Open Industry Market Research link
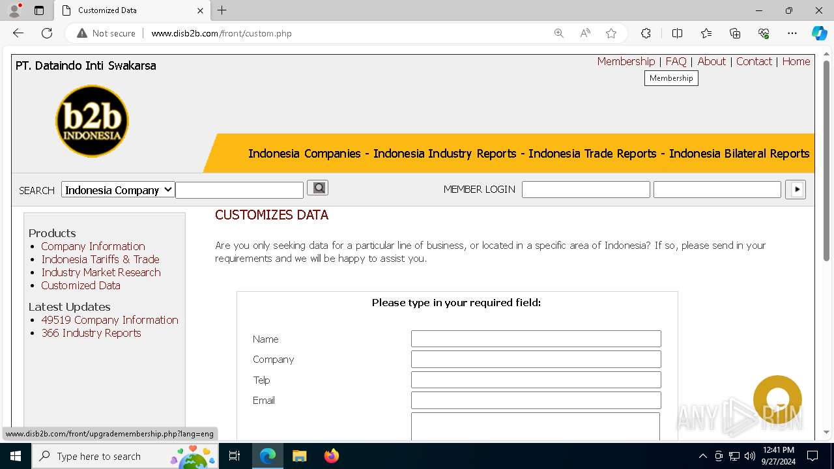The image size is (834, 469). click(x=101, y=272)
